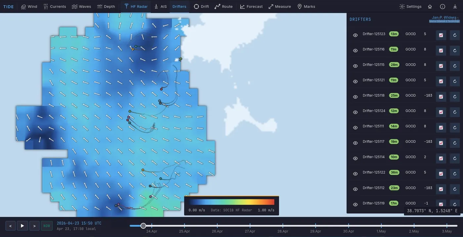Step timeline backward
Screen dimensions: 463x237
[11, 226]
